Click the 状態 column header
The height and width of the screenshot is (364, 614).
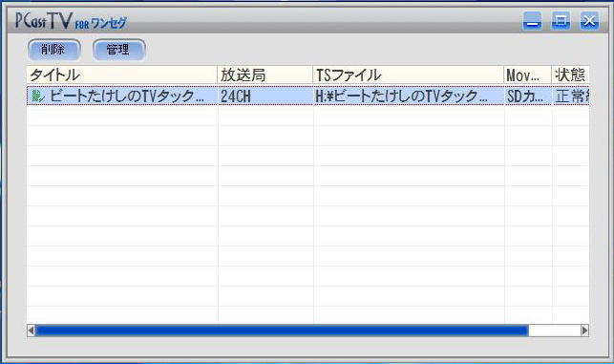[x=570, y=75]
